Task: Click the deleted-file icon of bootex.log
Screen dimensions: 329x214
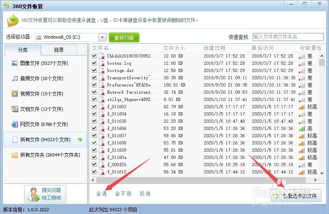Action: 102,63
